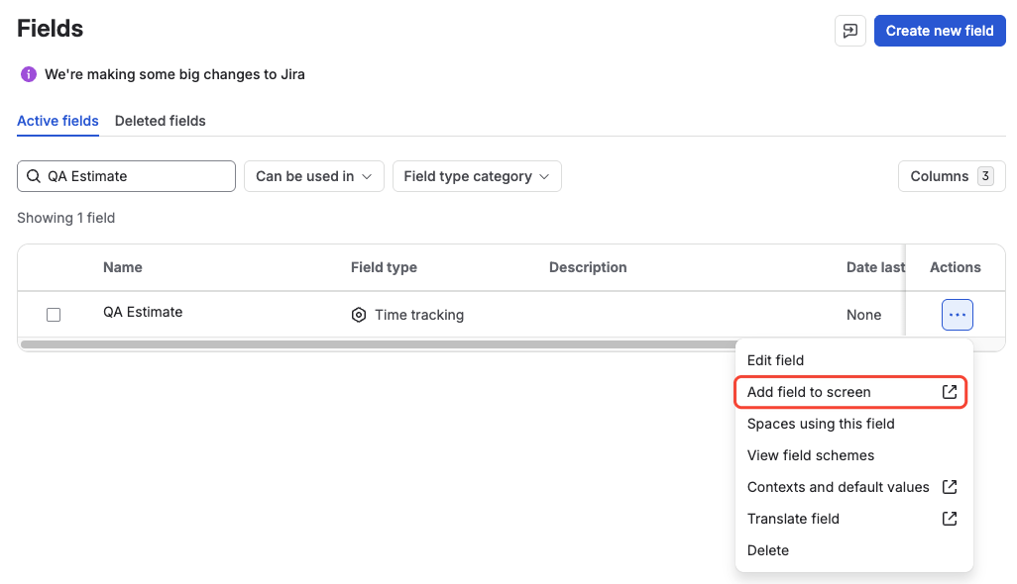Image resolution: width=1017 pixels, height=584 pixels.
Task: Select Spaces using this field
Action: pyautogui.click(x=853, y=424)
